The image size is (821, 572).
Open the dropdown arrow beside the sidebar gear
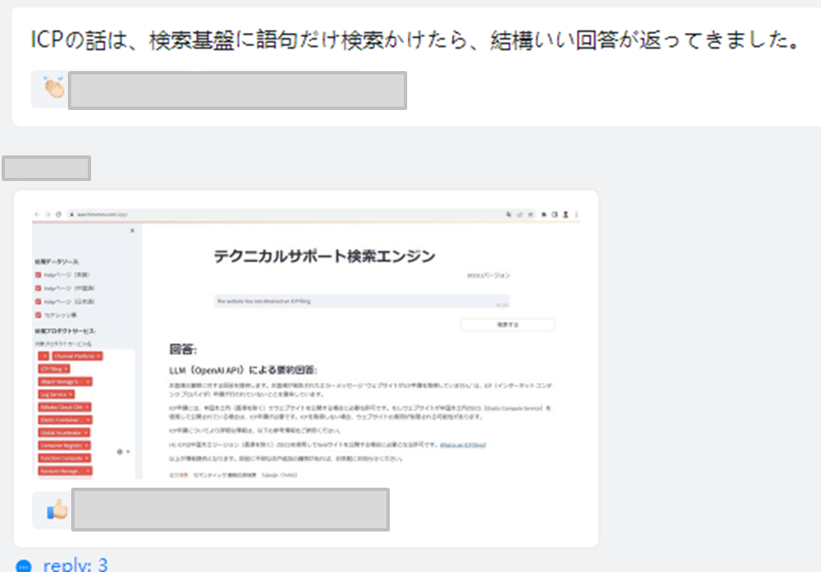[127, 450]
